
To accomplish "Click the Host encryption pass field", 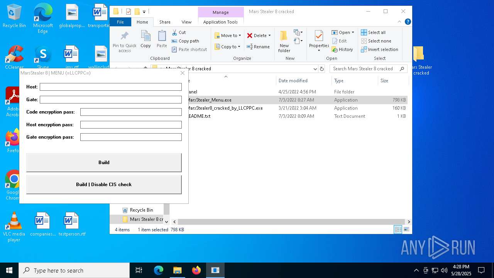I will 131,125.
